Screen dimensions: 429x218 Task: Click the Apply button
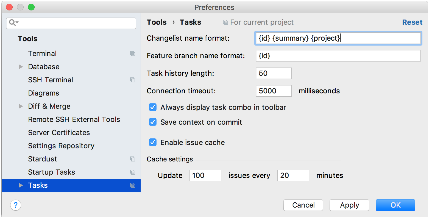click(x=349, y=205)
